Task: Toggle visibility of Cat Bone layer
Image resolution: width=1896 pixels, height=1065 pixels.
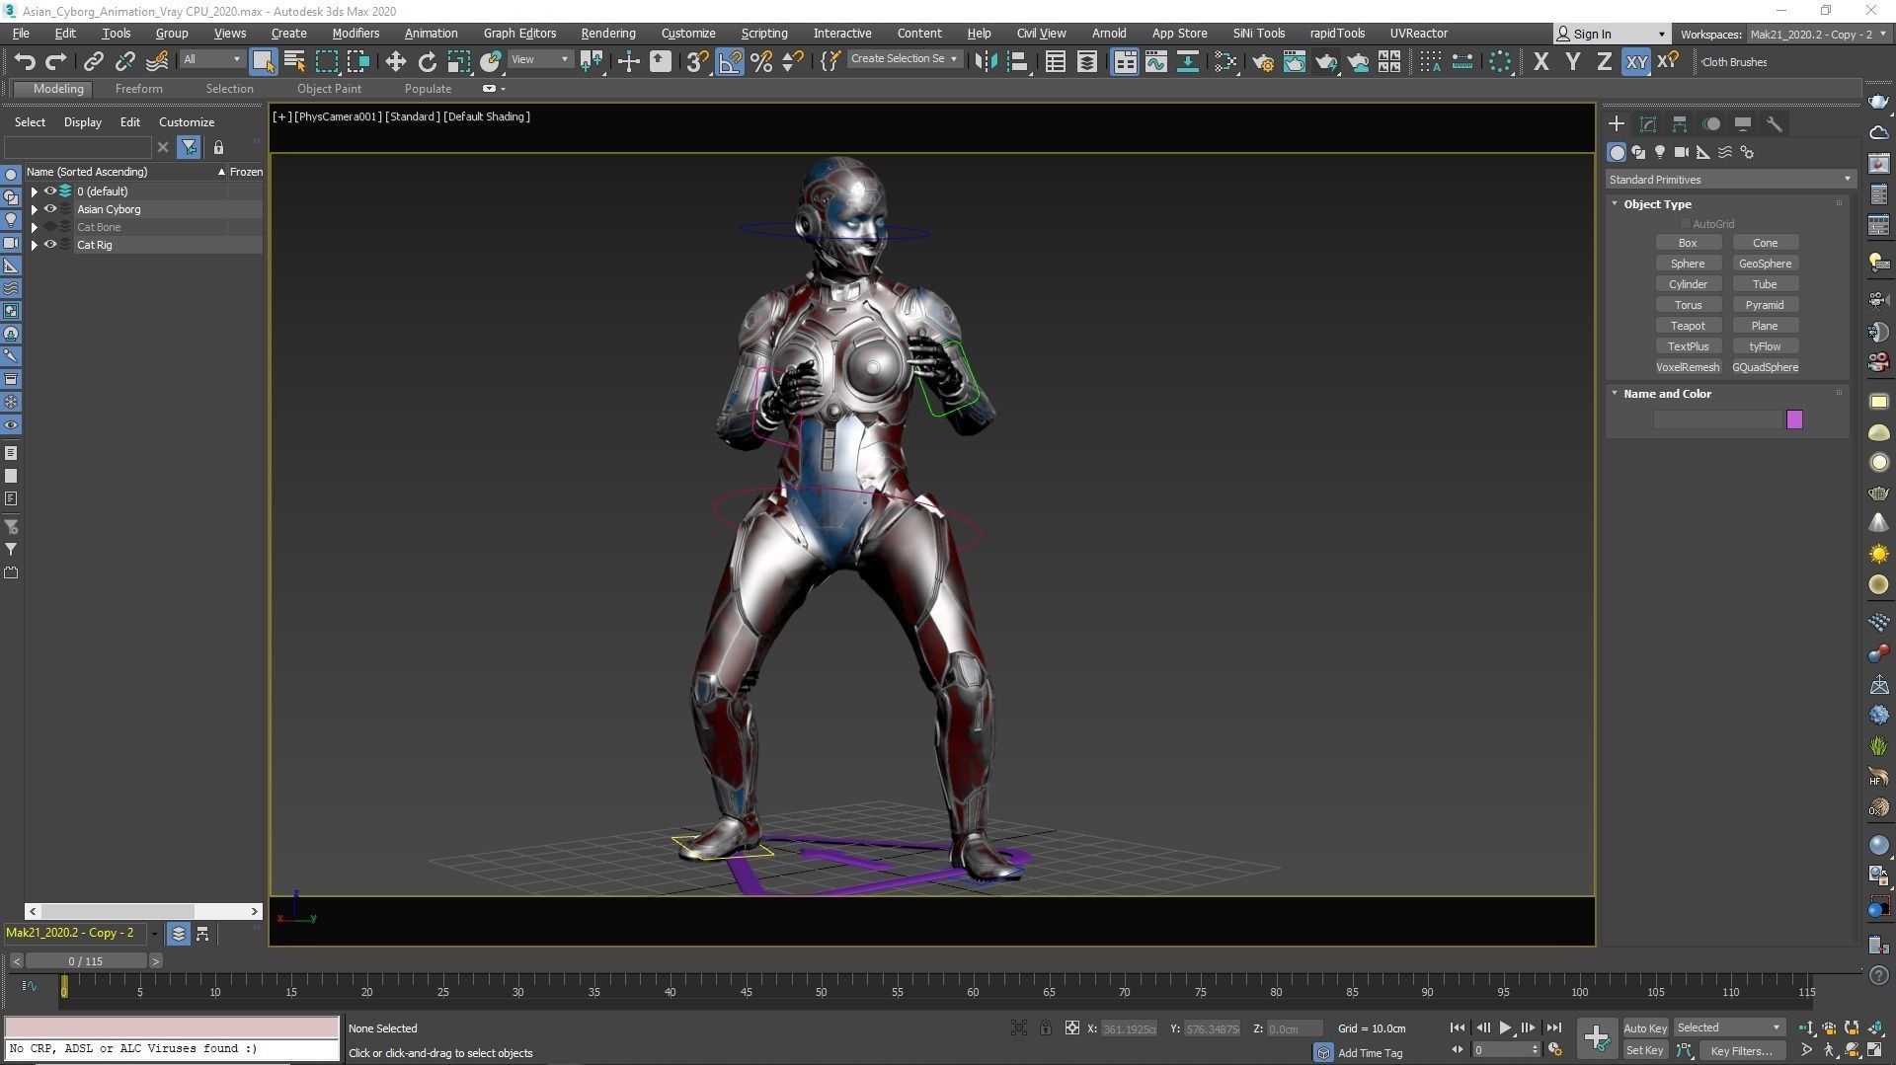Action: pos(49,227)
